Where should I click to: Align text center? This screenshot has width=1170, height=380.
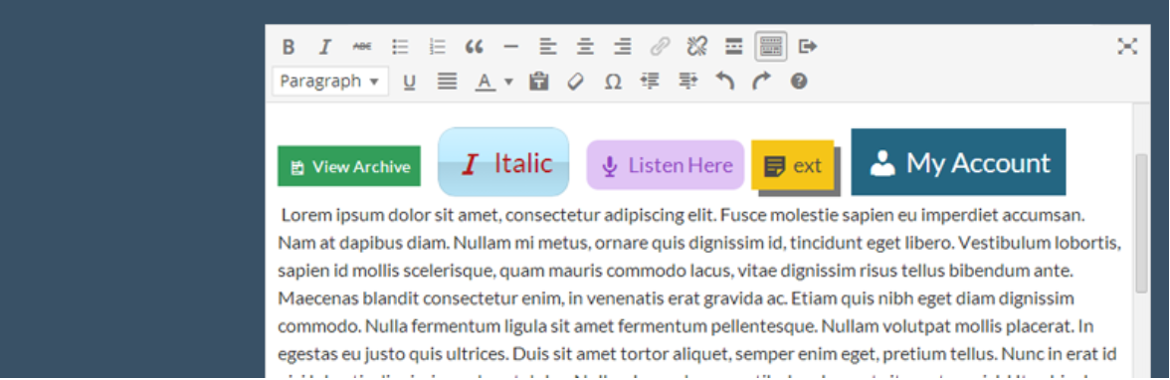586,47
